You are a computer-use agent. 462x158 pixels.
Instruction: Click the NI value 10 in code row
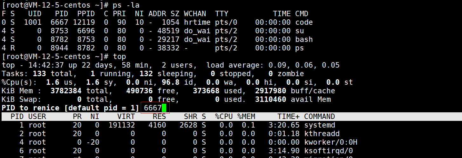click(x=139, y=23)
